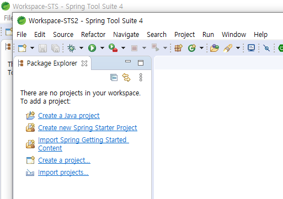Toggle the Skip All Breakpoints icon

[266, 48]
